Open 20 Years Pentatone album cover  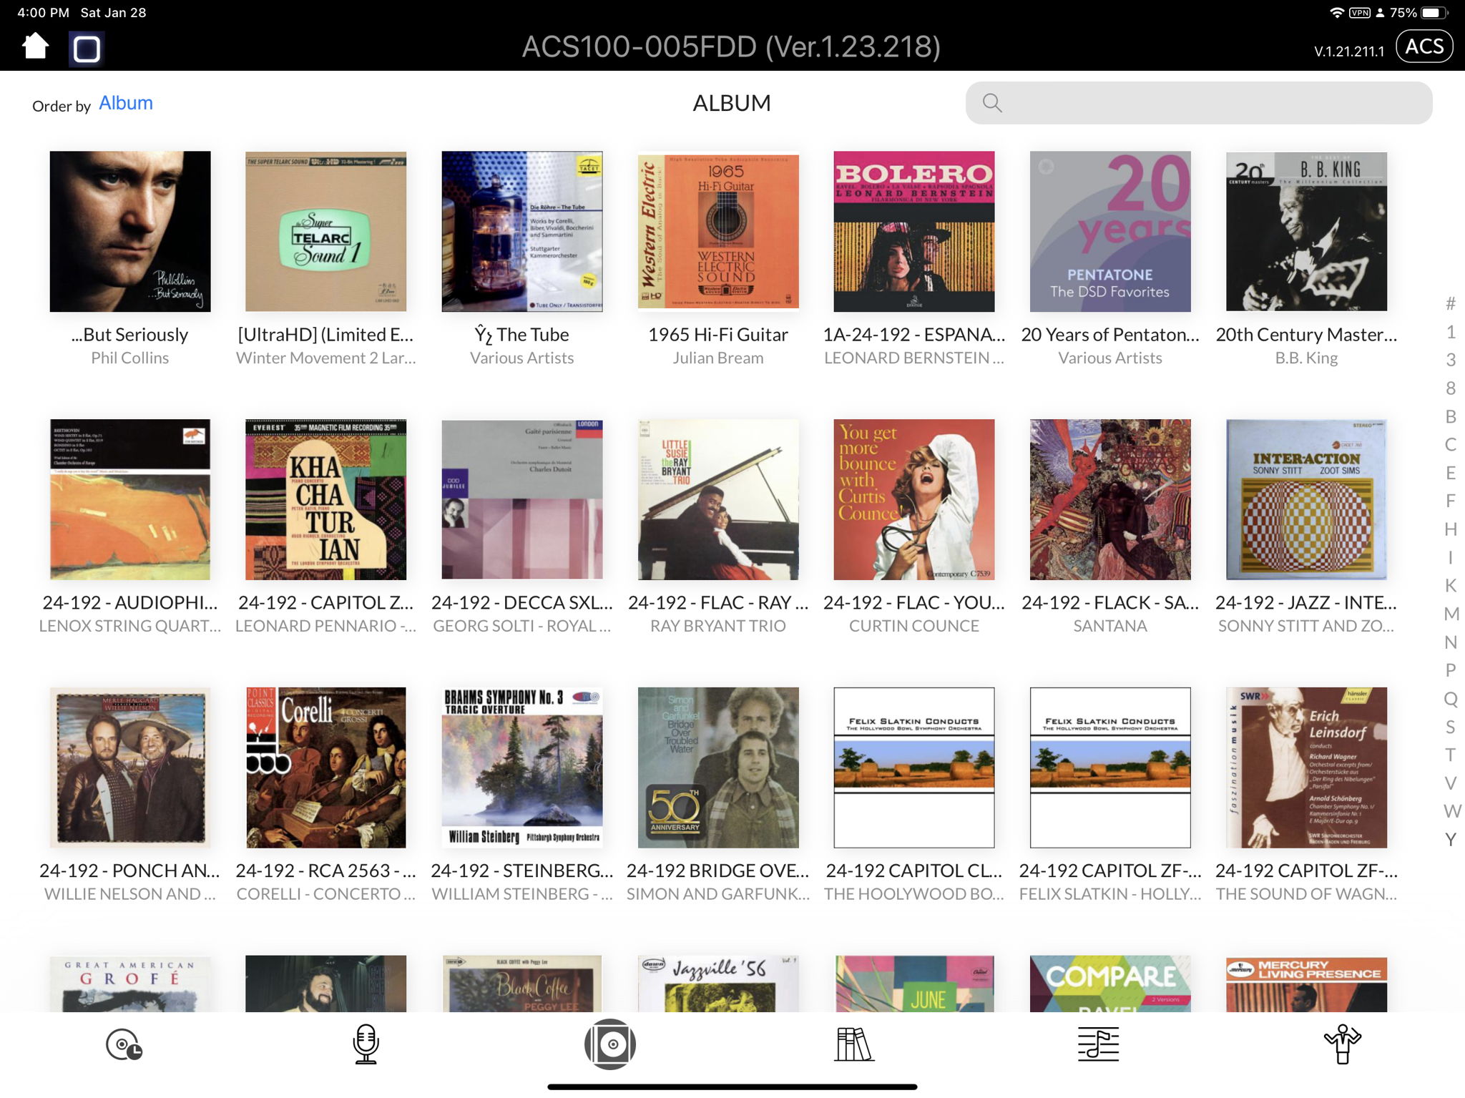click(x=1110, y=231)
